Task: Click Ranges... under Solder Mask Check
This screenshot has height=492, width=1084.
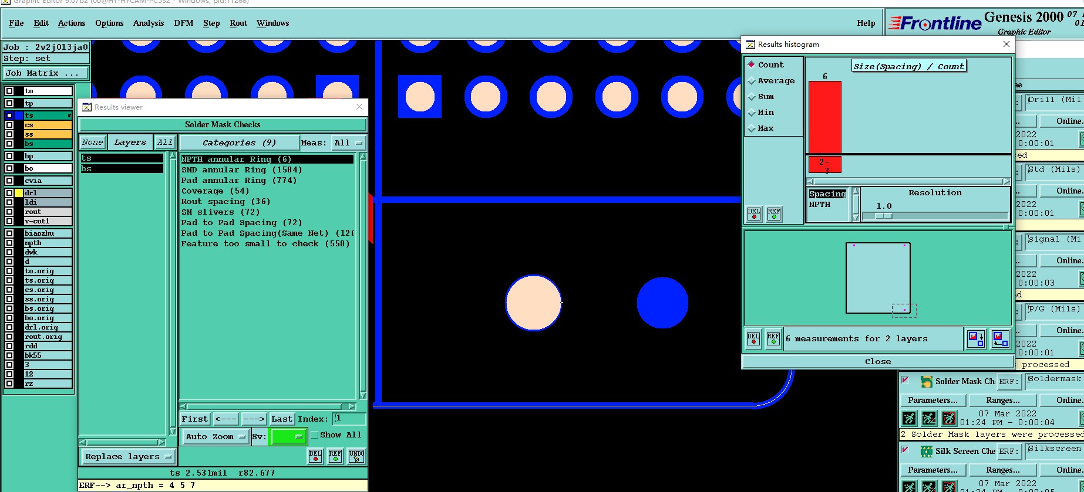Action: [x=1003, y=401]
